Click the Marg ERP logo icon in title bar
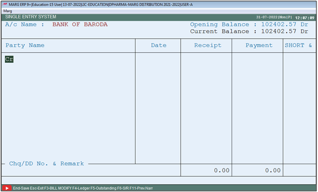This screenshot has height=192, width=318. click(x=5, y=5)
